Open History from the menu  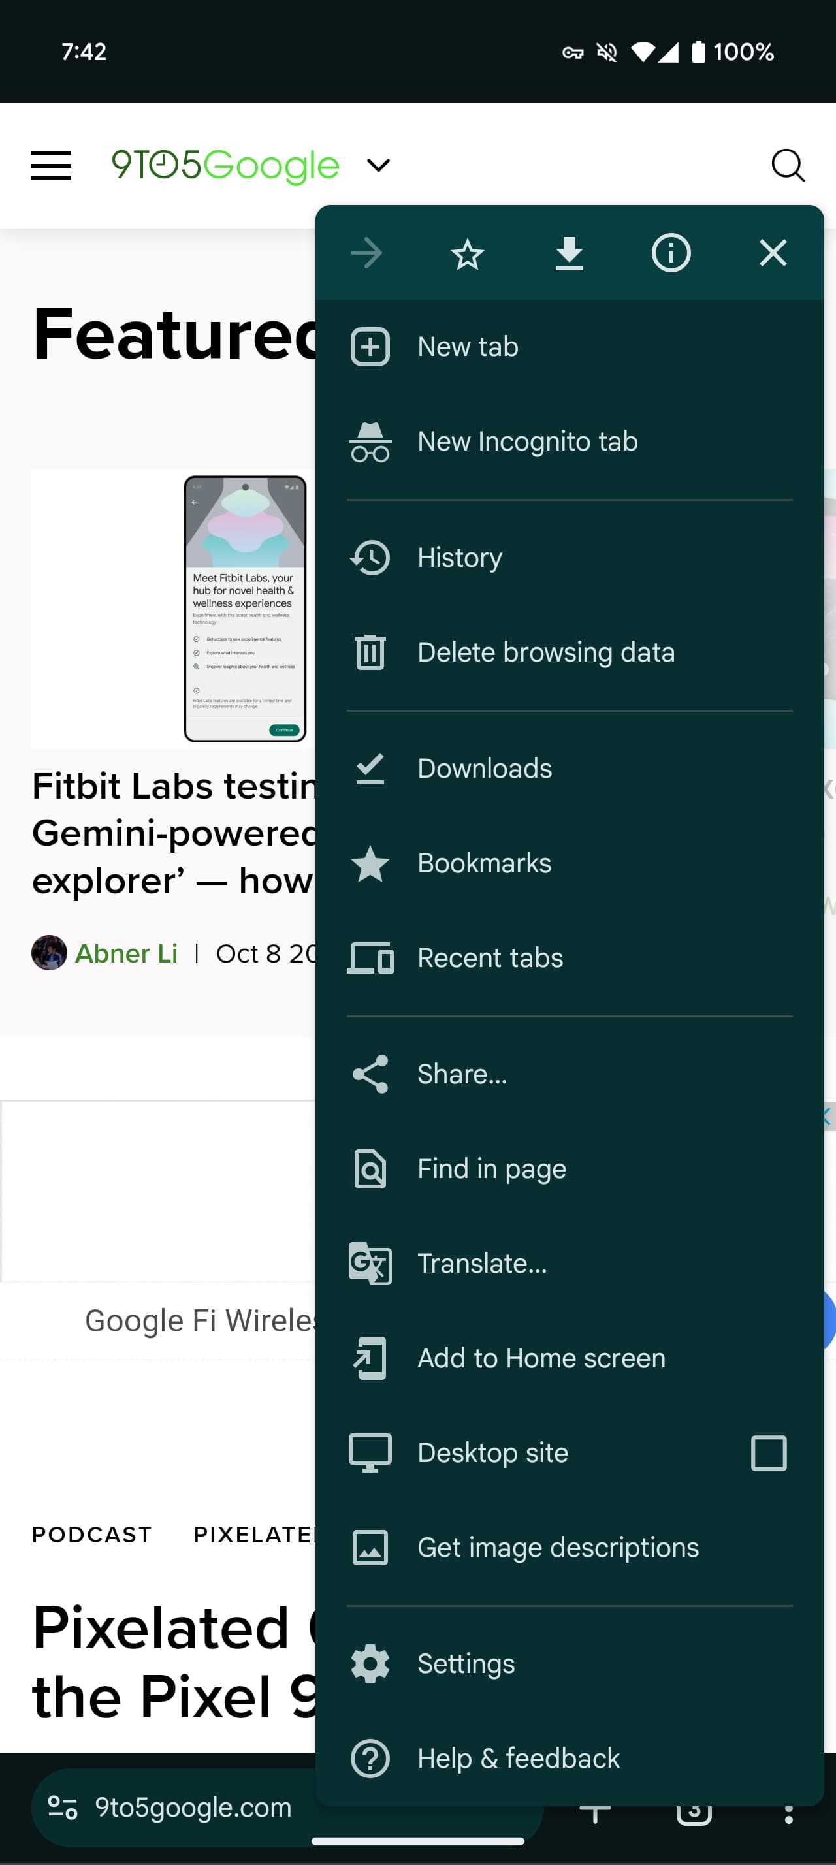coord(460,558)
